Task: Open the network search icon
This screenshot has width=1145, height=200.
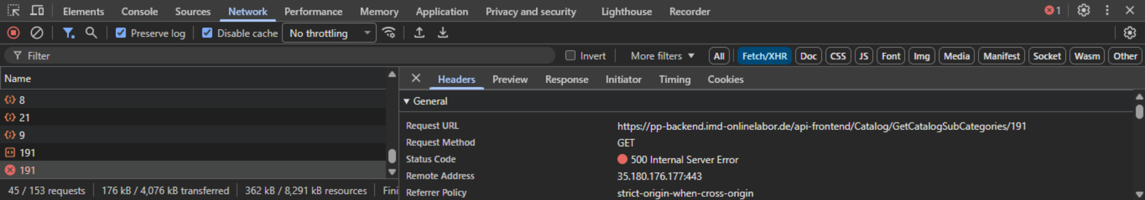Action: [x=91, y=33]
